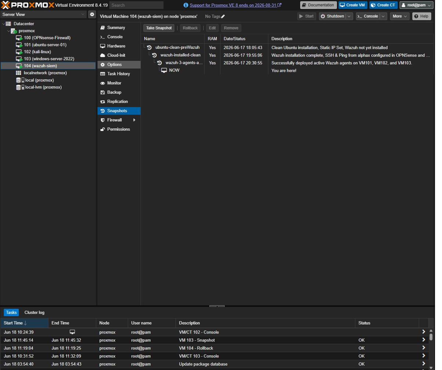Click the Date/Status column header
442x370 pixels.
pos(244,39)
